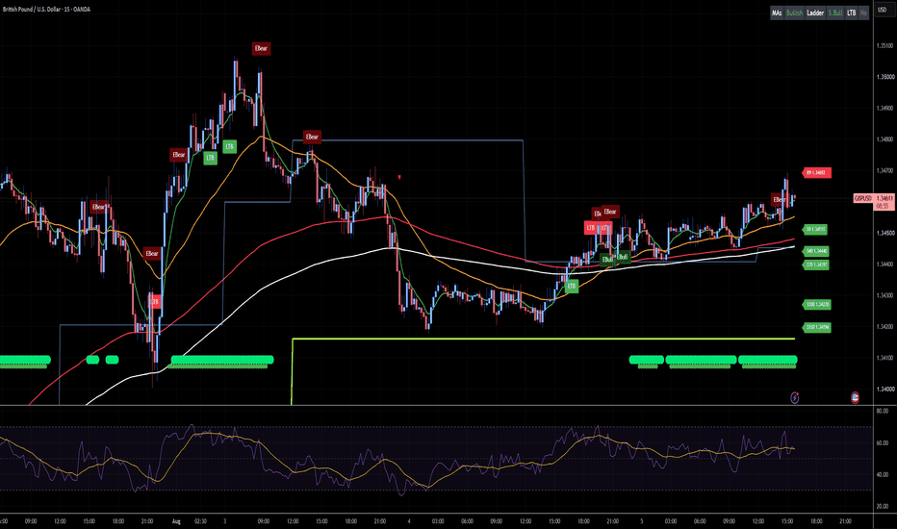This screenshot has width=897, height=529.
Task: Click the Aug label on the time axis
Action: click(176, 521)
